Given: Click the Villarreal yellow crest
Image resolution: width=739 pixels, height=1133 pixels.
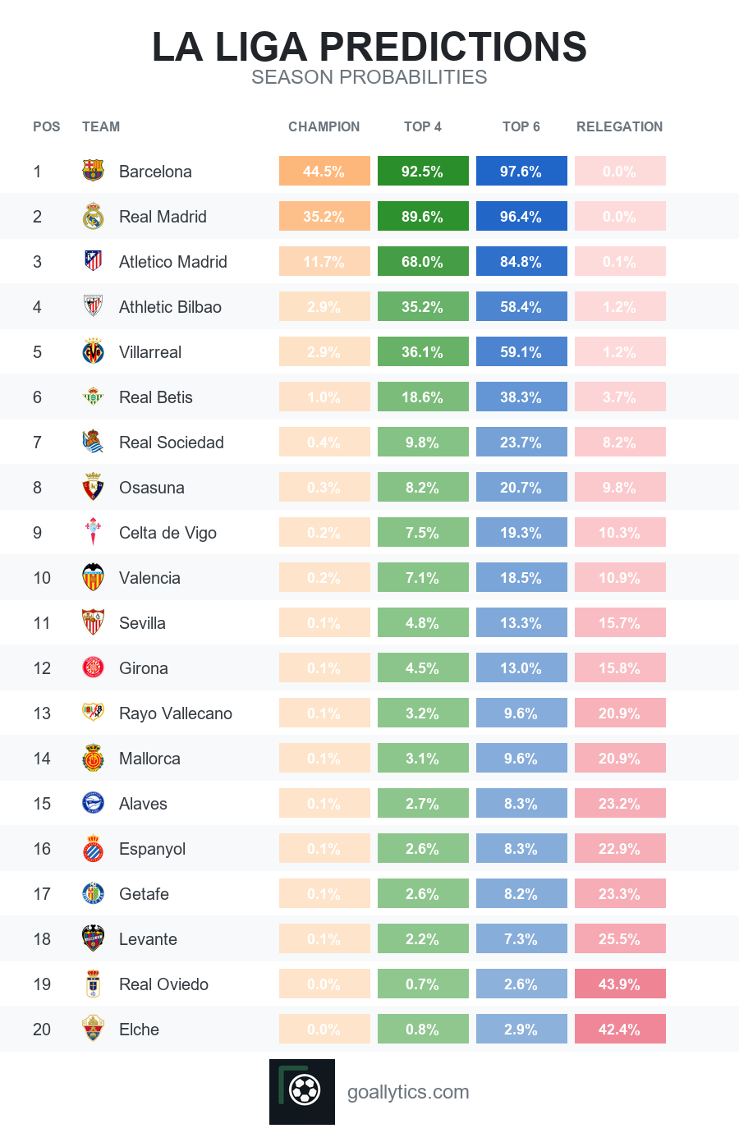Looking at the screenshot, I should [x=94, y=351].
